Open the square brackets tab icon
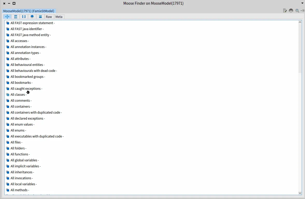 pos(24,17)
